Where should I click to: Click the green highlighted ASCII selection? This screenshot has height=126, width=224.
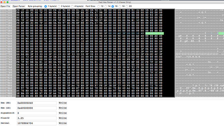coord(221,33)
